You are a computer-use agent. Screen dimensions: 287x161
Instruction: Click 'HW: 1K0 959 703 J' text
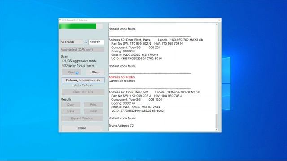(168, 96)
